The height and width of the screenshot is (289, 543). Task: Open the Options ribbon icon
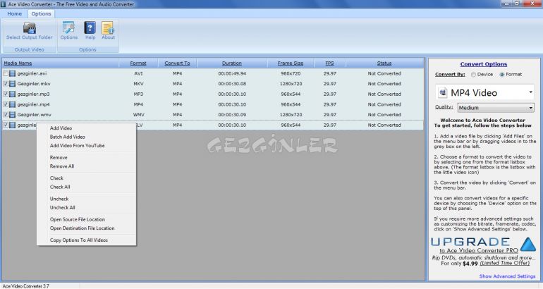click(x=68, y=27)
